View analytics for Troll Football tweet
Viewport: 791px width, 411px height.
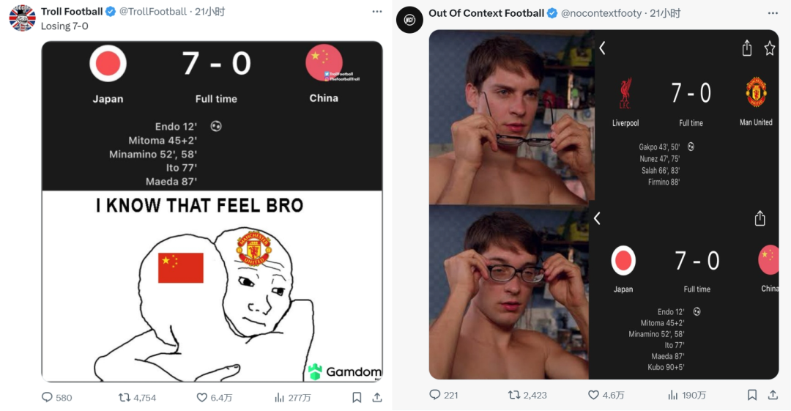pyautogui.click(x=279, y=397)
